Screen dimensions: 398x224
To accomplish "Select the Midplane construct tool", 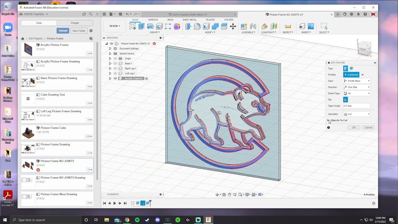I will (x=274, y=26).
